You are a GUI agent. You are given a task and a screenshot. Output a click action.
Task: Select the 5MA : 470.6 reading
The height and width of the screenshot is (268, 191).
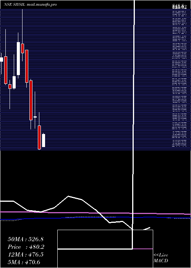pyautogui.click(x=24, y=262)
